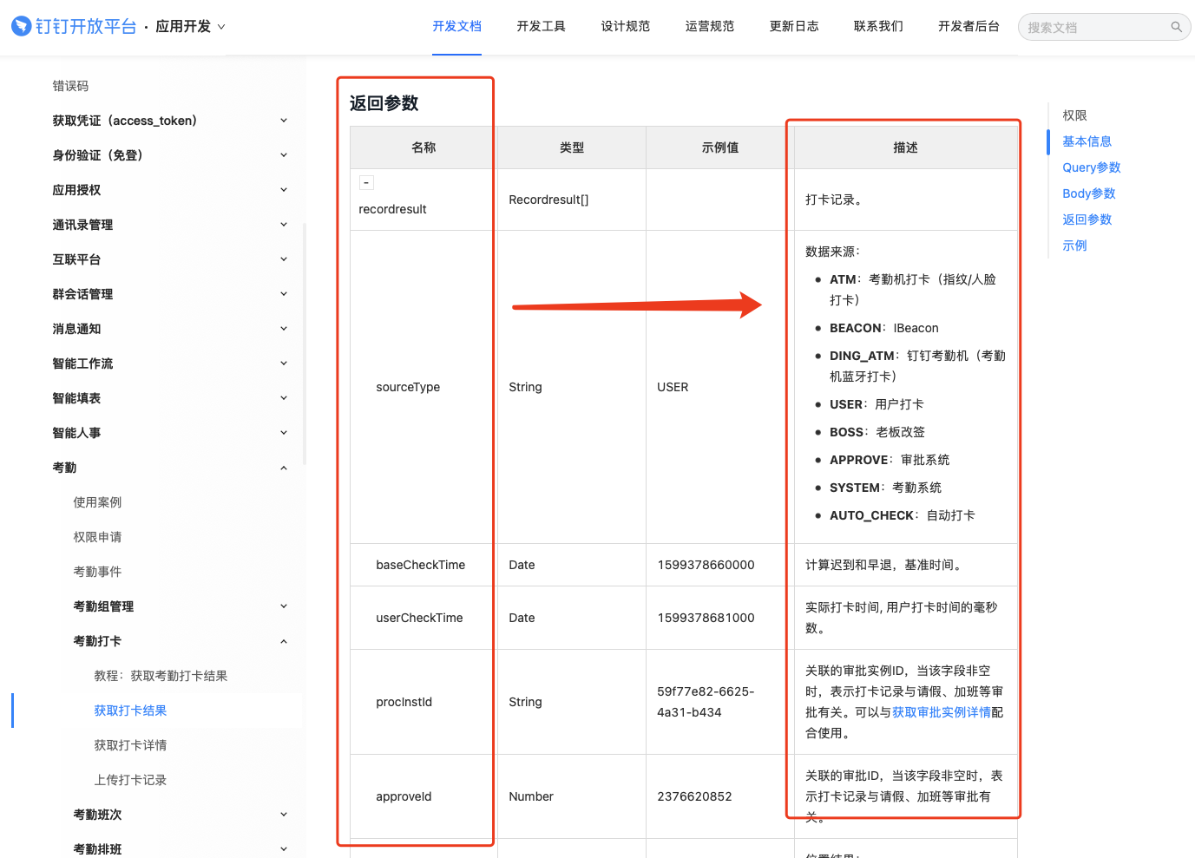Click the search magnifier icon
This screenshot has width=1195, height=858.
tap(1176, 27)
